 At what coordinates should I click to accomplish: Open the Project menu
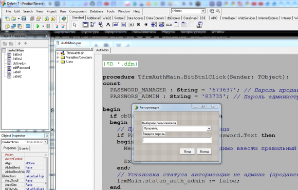pos(51,11)
